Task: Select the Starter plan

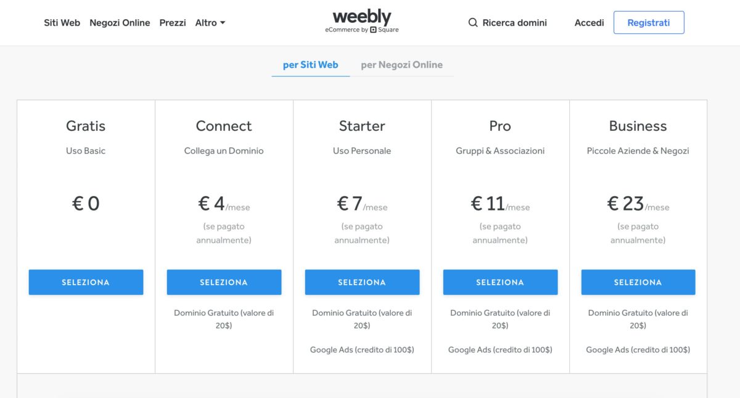Action: click(362, 282)
